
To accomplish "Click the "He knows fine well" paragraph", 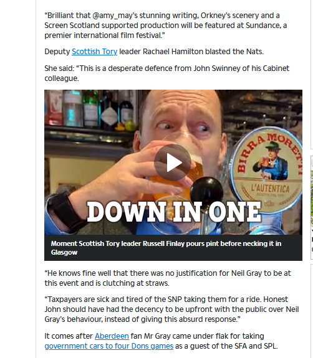I will point(167,278).
